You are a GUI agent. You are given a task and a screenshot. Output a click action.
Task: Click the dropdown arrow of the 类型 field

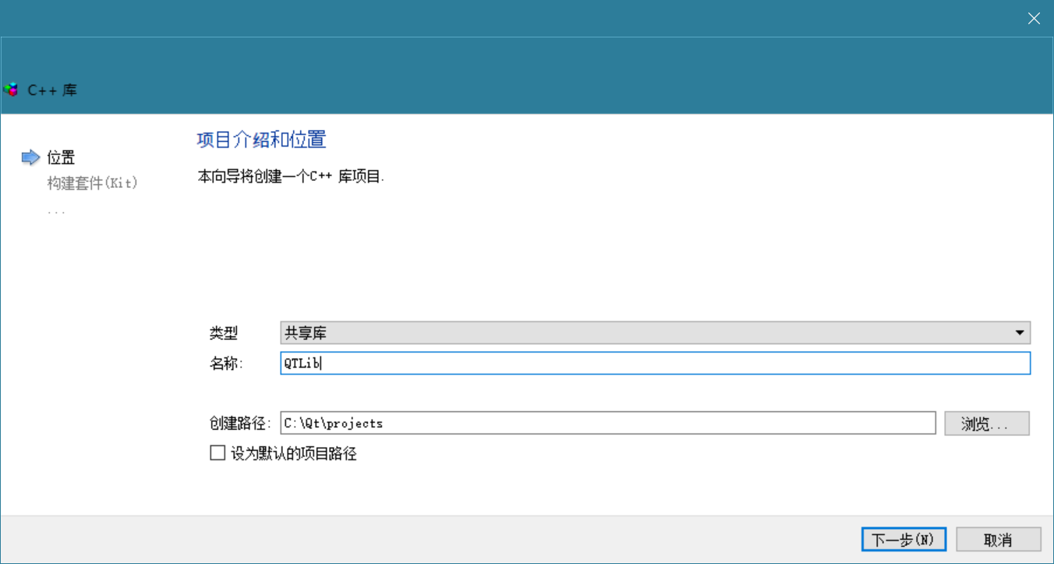[1019, 333]
